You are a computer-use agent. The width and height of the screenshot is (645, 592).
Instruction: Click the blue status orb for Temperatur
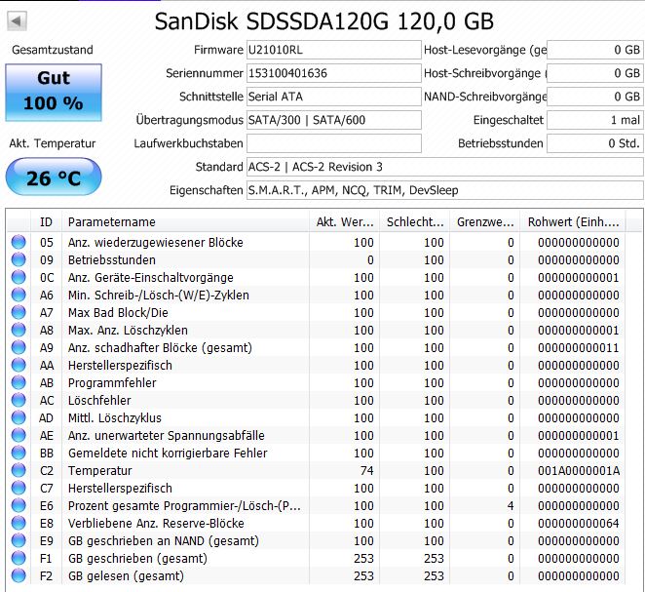point(19,470)
